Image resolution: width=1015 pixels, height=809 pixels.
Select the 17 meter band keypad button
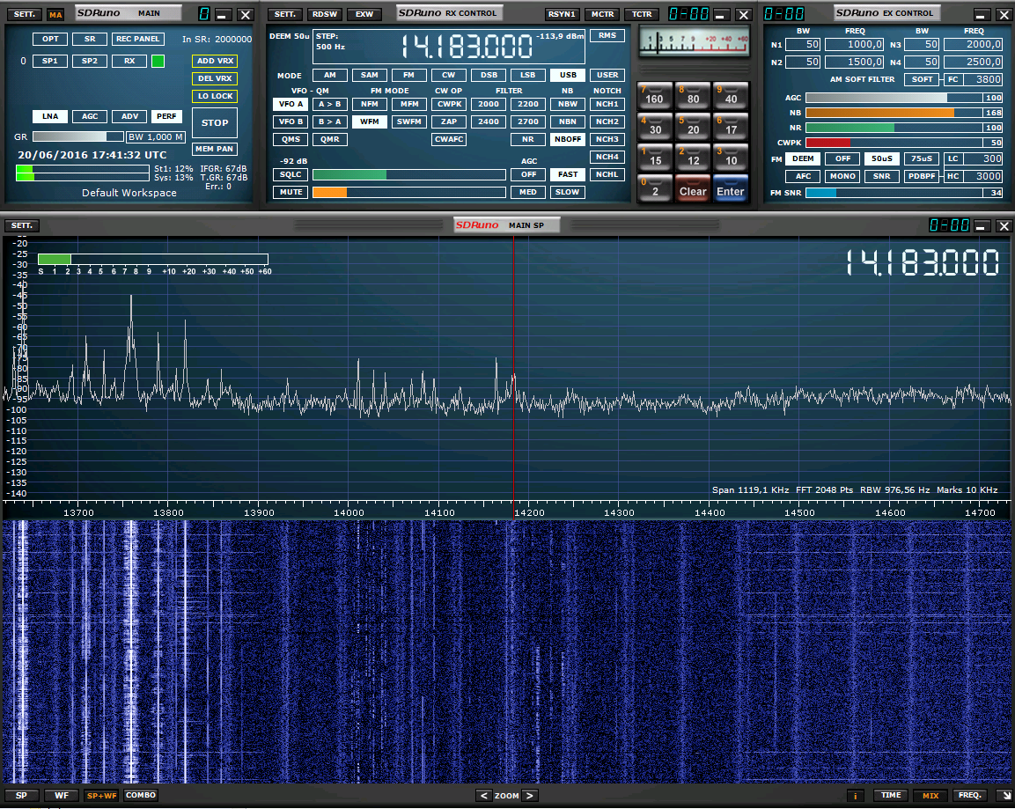(x=731, y=127)
